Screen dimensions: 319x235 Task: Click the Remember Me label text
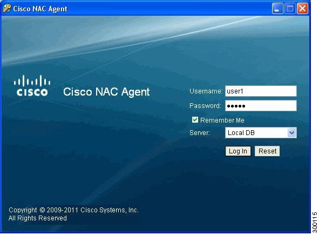tap(222, 120)
